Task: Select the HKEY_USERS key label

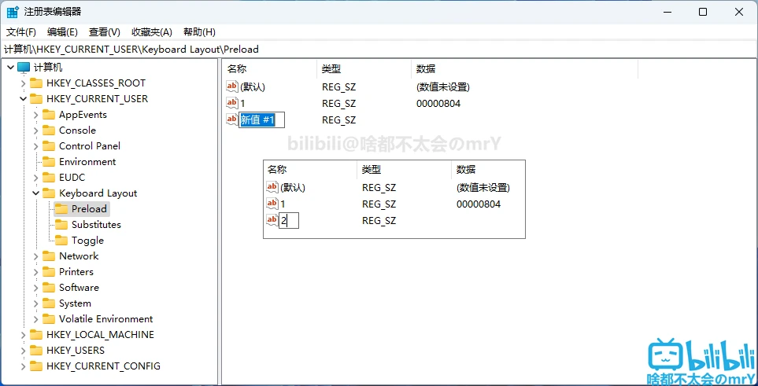Action: coord(76,351)
